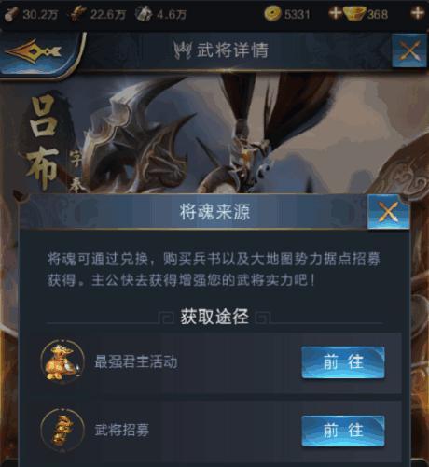Image resolution: width=429 pixels, height=467 pixels.
Task: Add coins with plus beside 5331
Action: coord(335,13)
